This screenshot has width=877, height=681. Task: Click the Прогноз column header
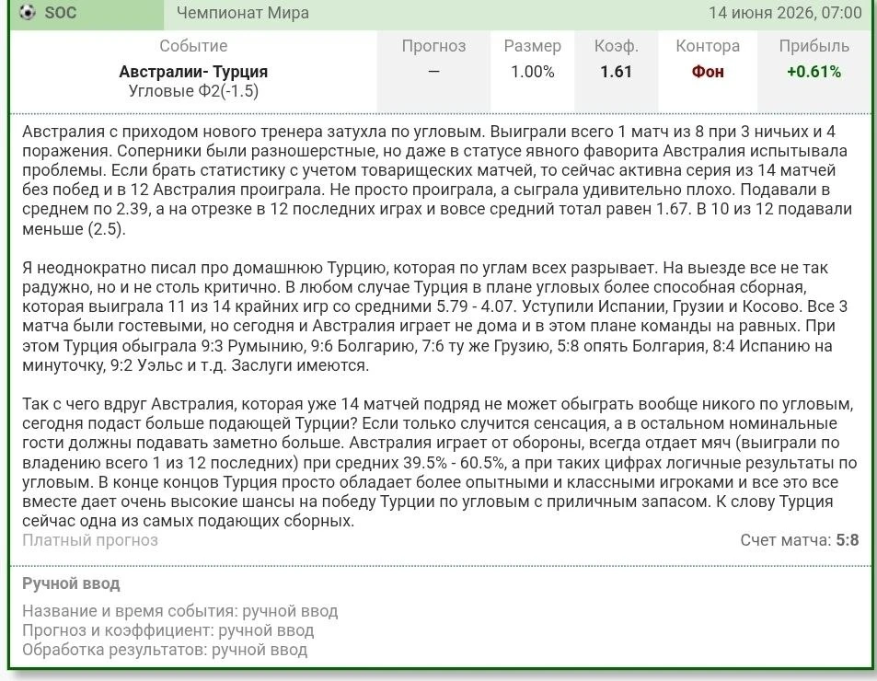click(x=433, y=46)
